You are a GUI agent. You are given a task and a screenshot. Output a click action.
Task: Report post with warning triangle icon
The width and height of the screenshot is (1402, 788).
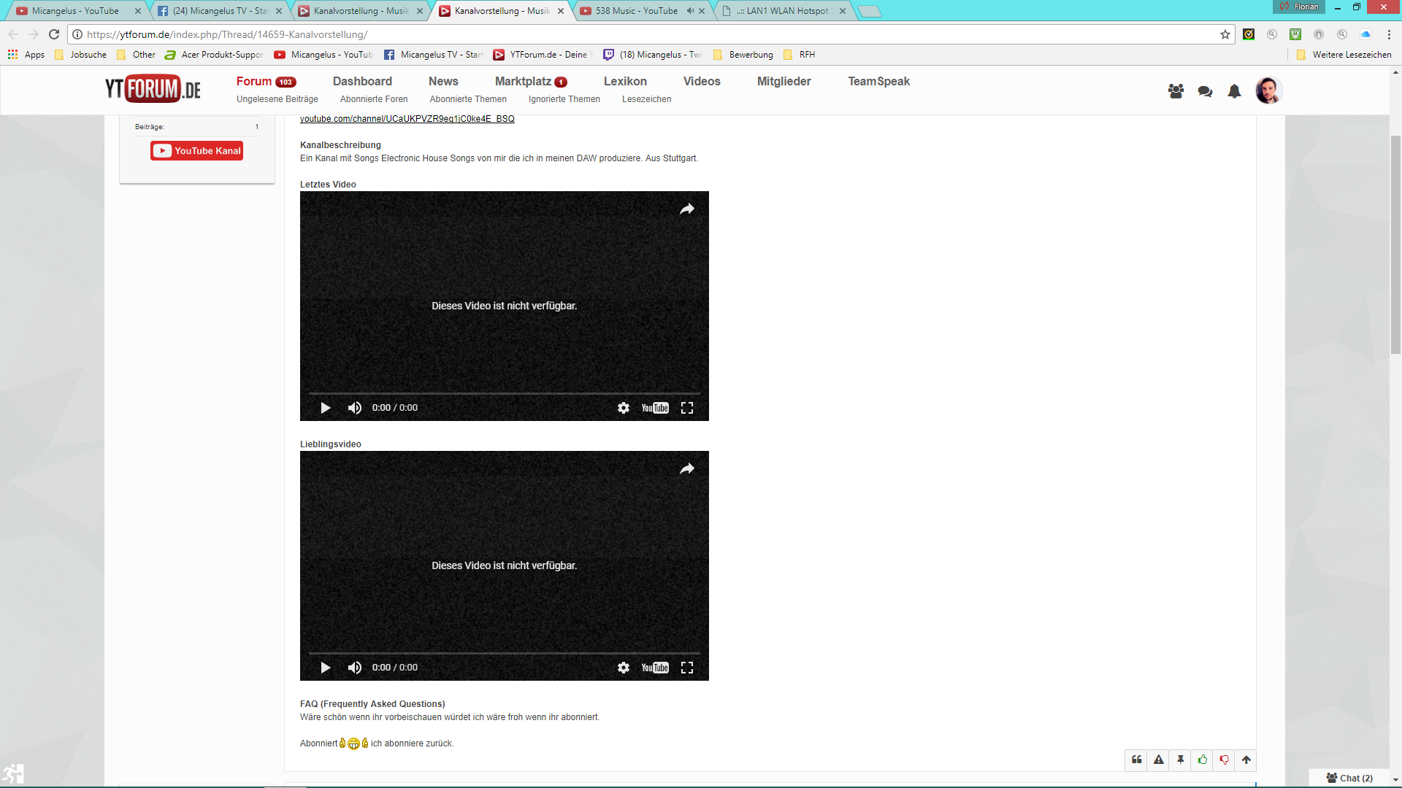[x=1159, y=760]
